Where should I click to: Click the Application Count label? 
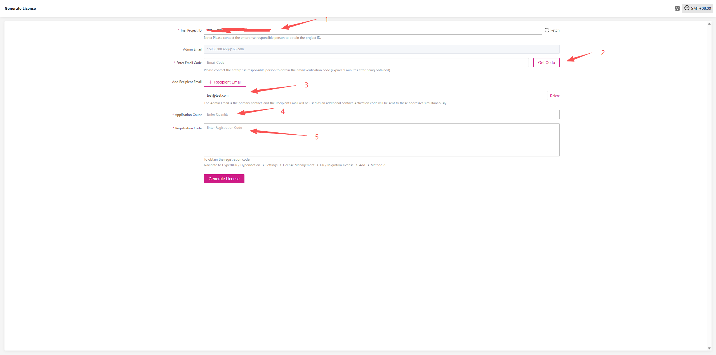(x=188, y=115)
